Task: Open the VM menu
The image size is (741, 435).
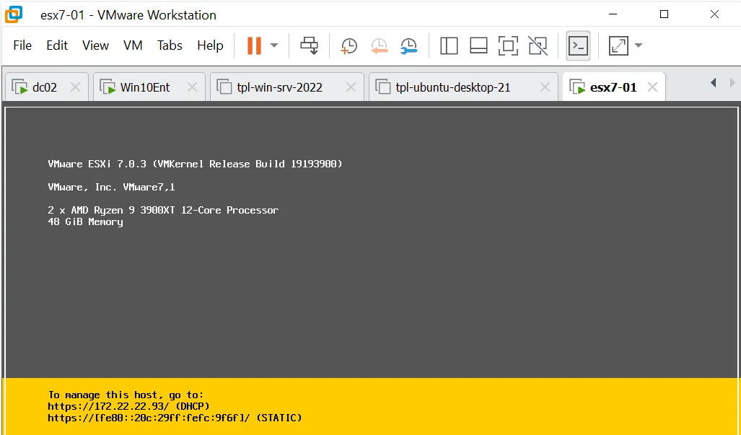Action: point(133,45)
